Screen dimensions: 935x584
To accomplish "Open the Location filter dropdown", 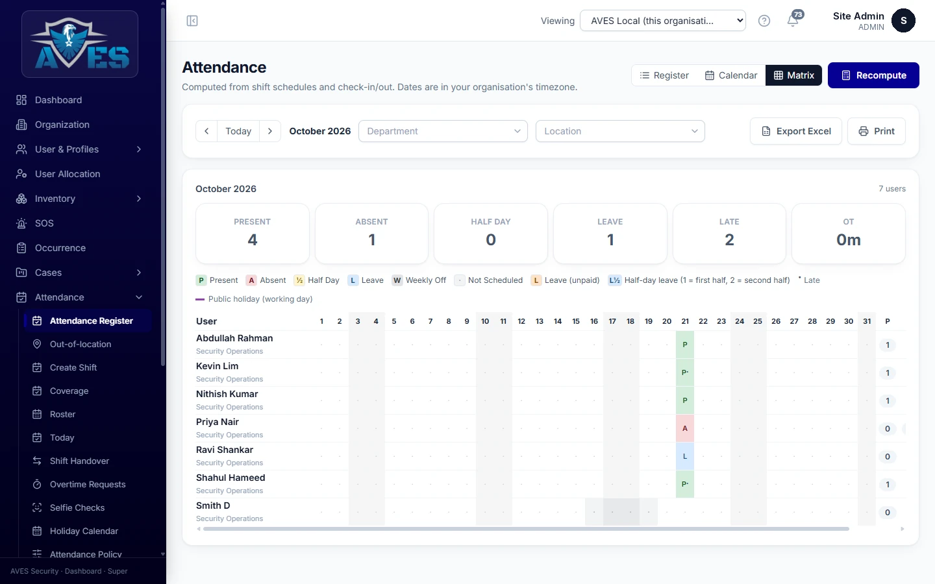I will click(x=620, y=131).
